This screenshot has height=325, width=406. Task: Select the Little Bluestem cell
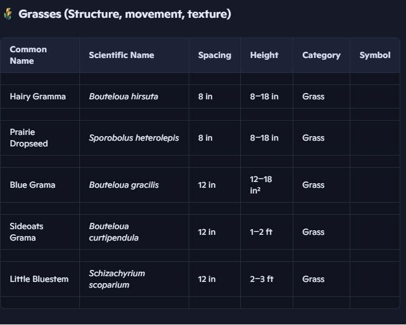tap(39, 279)
